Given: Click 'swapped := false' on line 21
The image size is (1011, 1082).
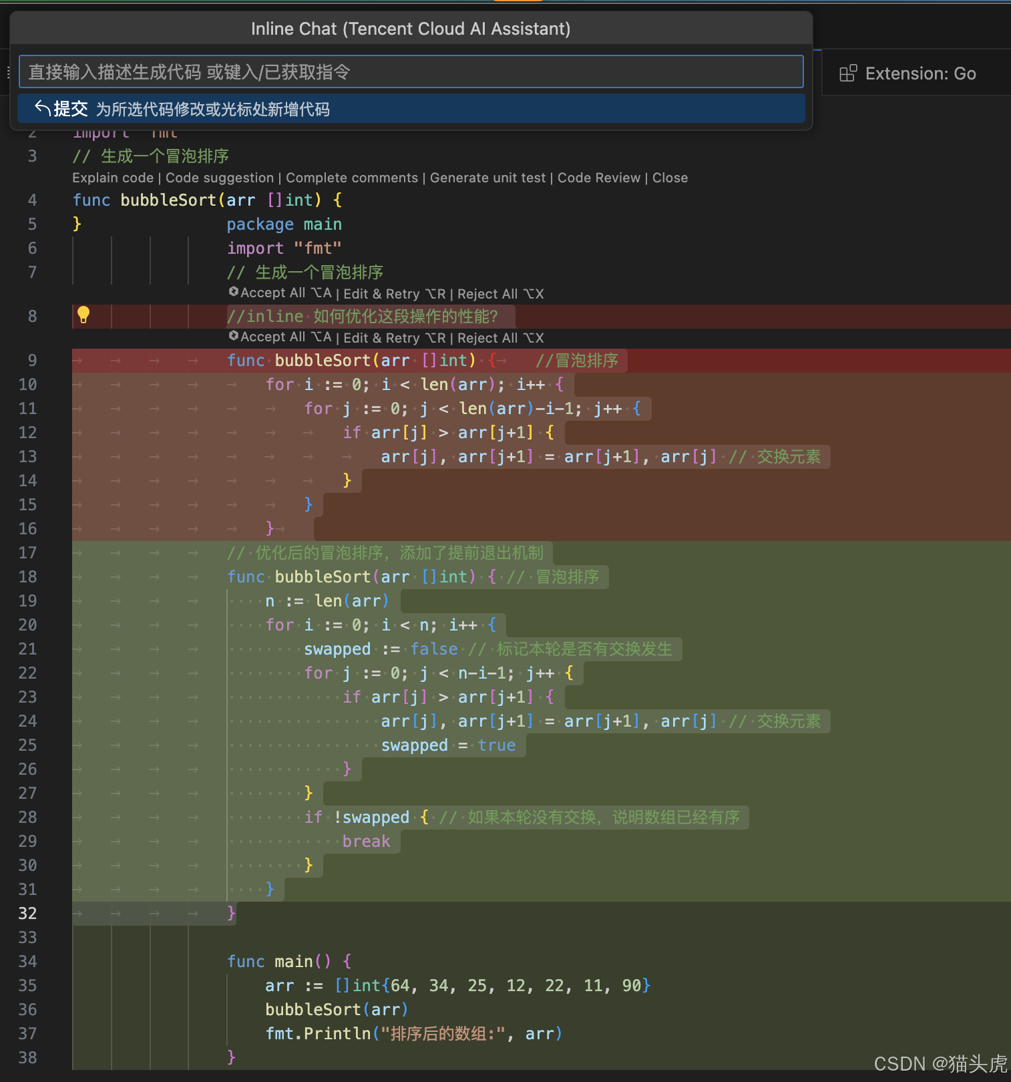Looking at the screenshot, I should point(381,649).
